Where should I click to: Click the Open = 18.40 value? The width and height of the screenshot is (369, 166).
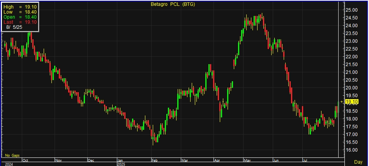[x=20, y=17]
